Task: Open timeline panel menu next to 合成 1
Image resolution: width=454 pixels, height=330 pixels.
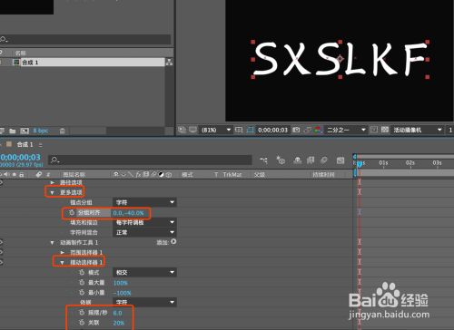Action: 41,145
